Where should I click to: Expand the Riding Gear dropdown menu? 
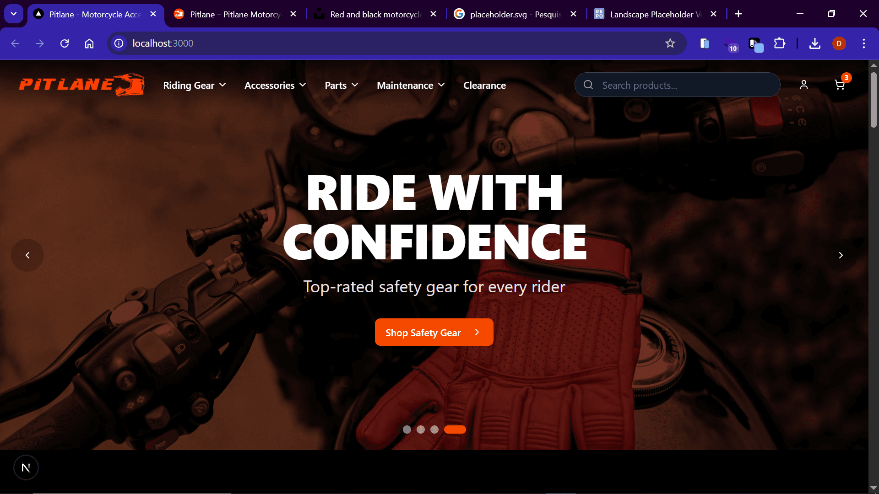point(194,86)
